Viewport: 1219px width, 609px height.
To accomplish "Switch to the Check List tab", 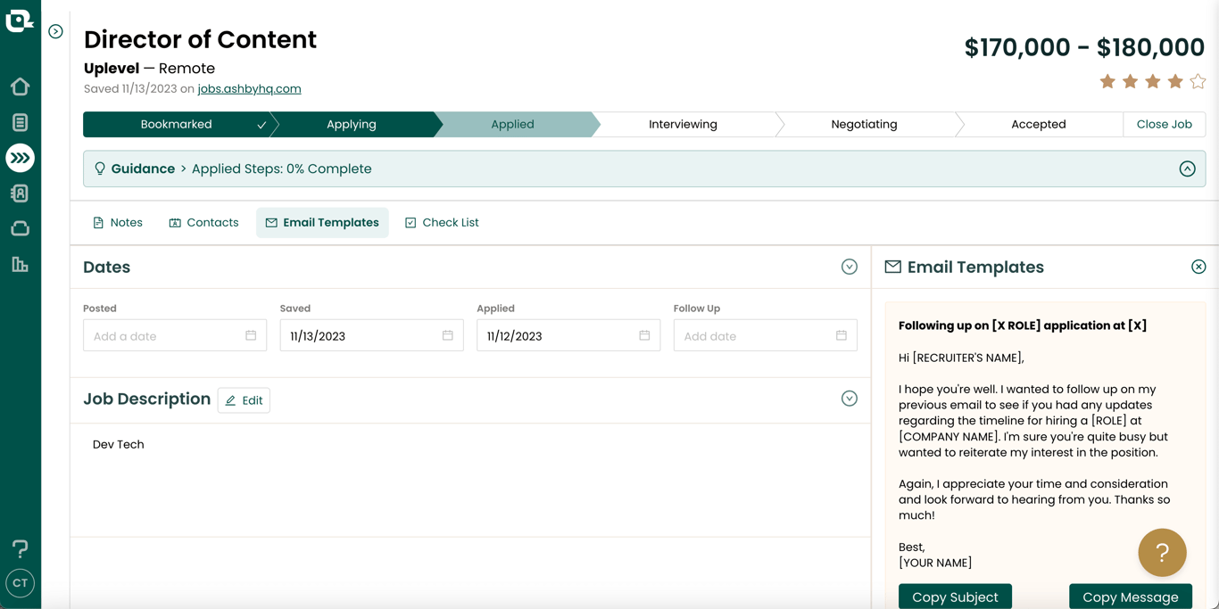I will pyautogui.click(x=442, y=223).
